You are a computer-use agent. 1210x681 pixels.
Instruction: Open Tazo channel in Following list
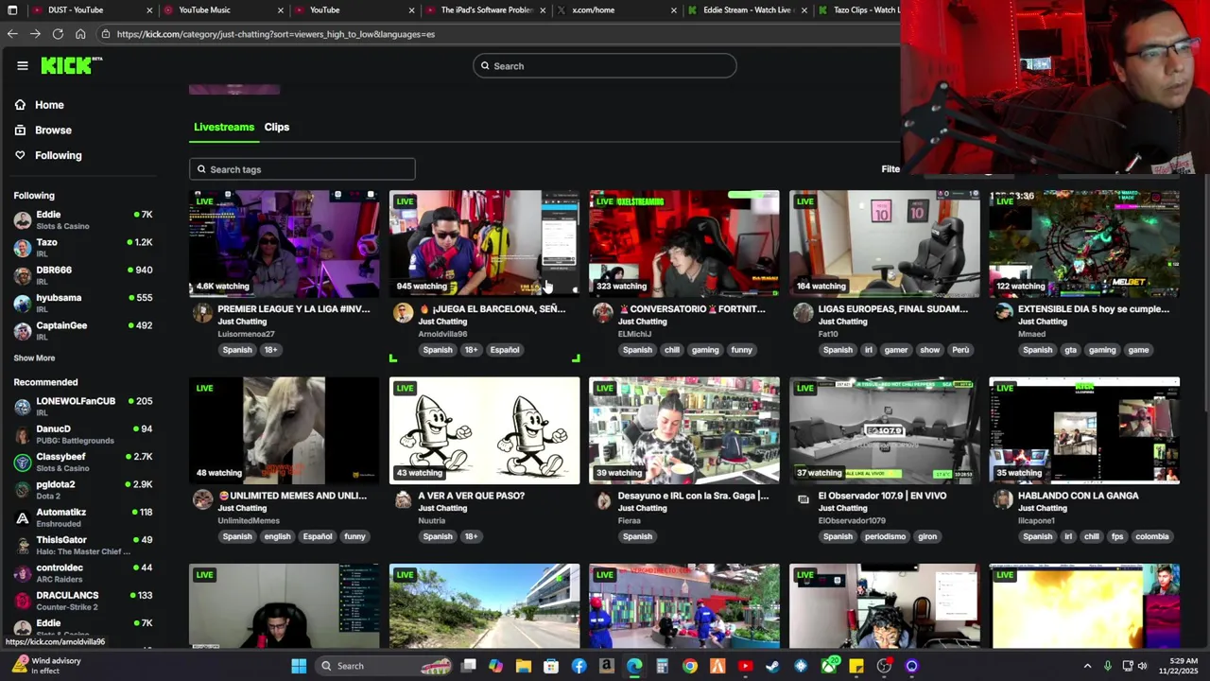click(83, 248)
